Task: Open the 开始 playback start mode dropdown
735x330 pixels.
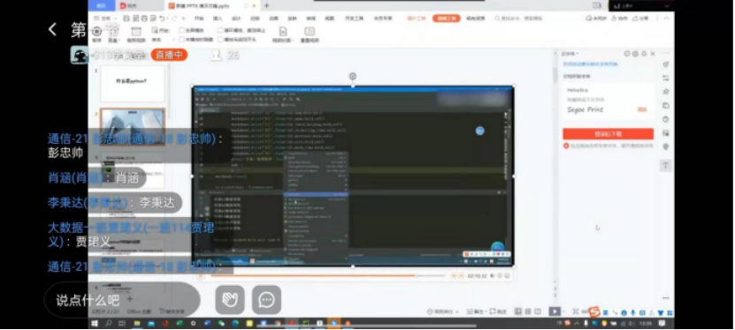Action: 161,41
